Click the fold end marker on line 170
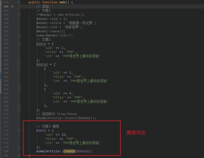Viewport: 204px width, 158px height. click(19, 110)
